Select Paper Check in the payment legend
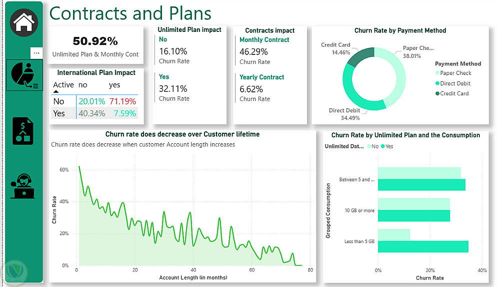 pos(455,73)
